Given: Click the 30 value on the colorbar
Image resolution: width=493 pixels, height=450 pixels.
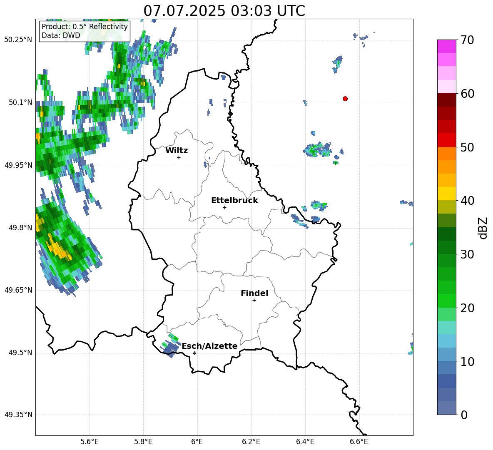Looking at the screenshot, I should (467, 254).
